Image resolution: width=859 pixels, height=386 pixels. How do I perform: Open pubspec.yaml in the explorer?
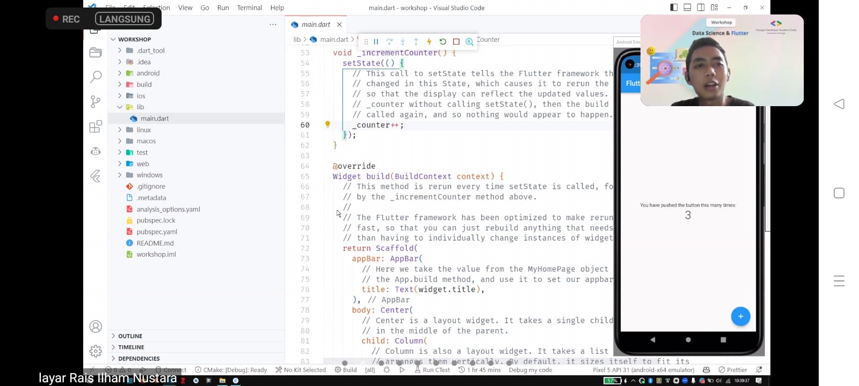coord(156,232)
